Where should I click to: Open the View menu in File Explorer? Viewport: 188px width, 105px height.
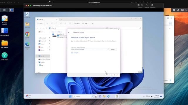85,23
